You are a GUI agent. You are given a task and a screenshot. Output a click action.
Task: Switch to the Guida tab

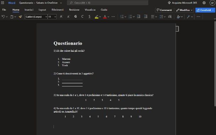pos(104,10)
